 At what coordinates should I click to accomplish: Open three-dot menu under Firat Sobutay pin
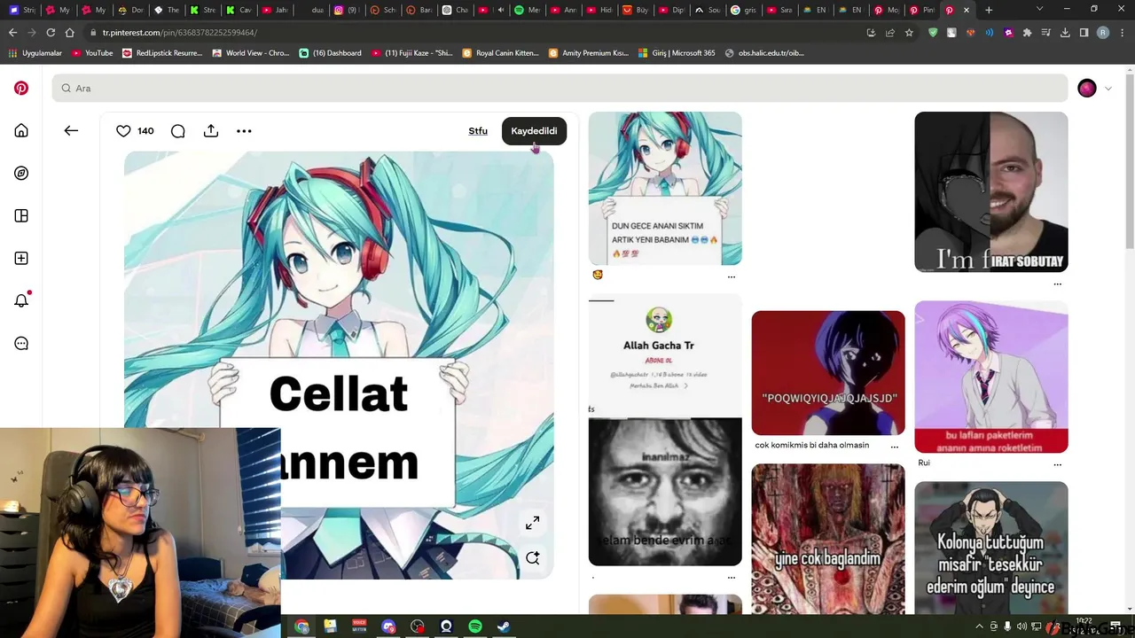click(x=1057, y=284)
